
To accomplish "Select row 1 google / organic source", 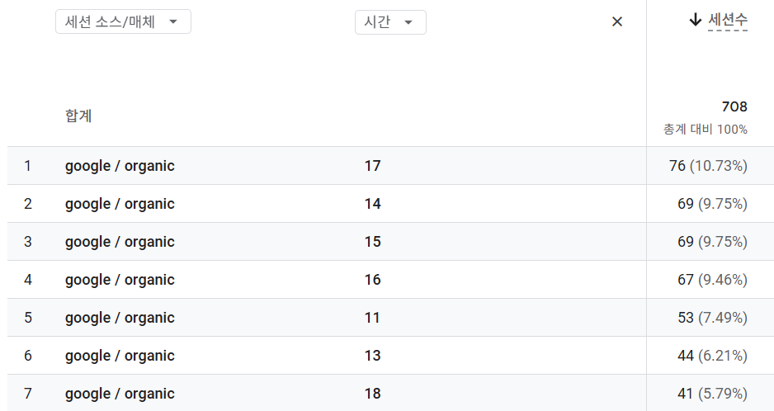I will tap(120, 166).
